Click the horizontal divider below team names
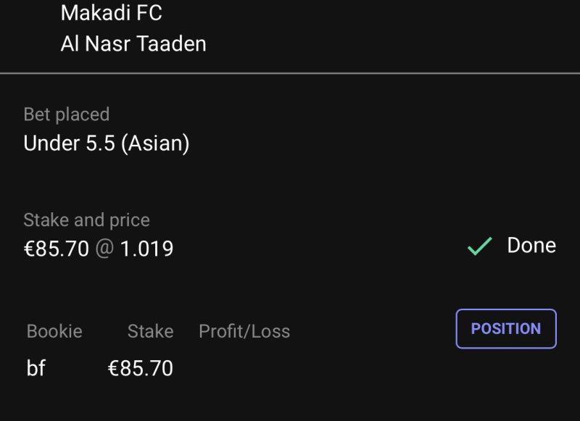This screenshot has width=580, height=421. 290,73
